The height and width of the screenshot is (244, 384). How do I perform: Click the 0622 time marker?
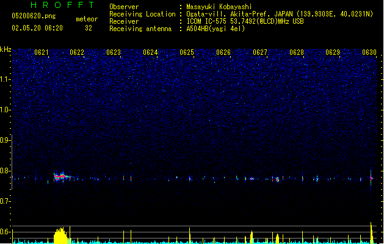click(x=77, y=52)
